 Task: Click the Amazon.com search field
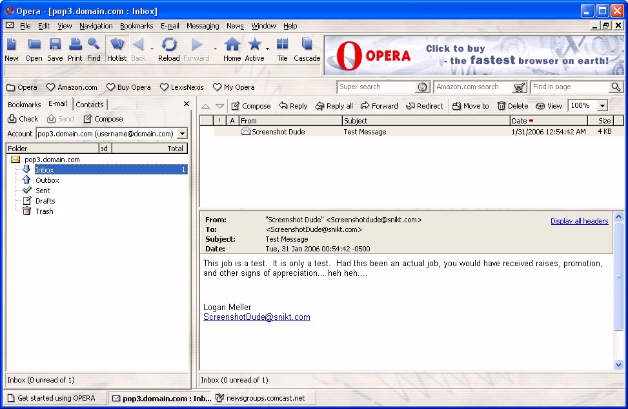pyautogui.click(x=473, y=87)
